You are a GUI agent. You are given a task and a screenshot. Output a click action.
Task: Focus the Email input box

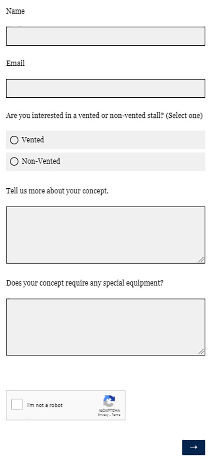(x=105, y=88)
